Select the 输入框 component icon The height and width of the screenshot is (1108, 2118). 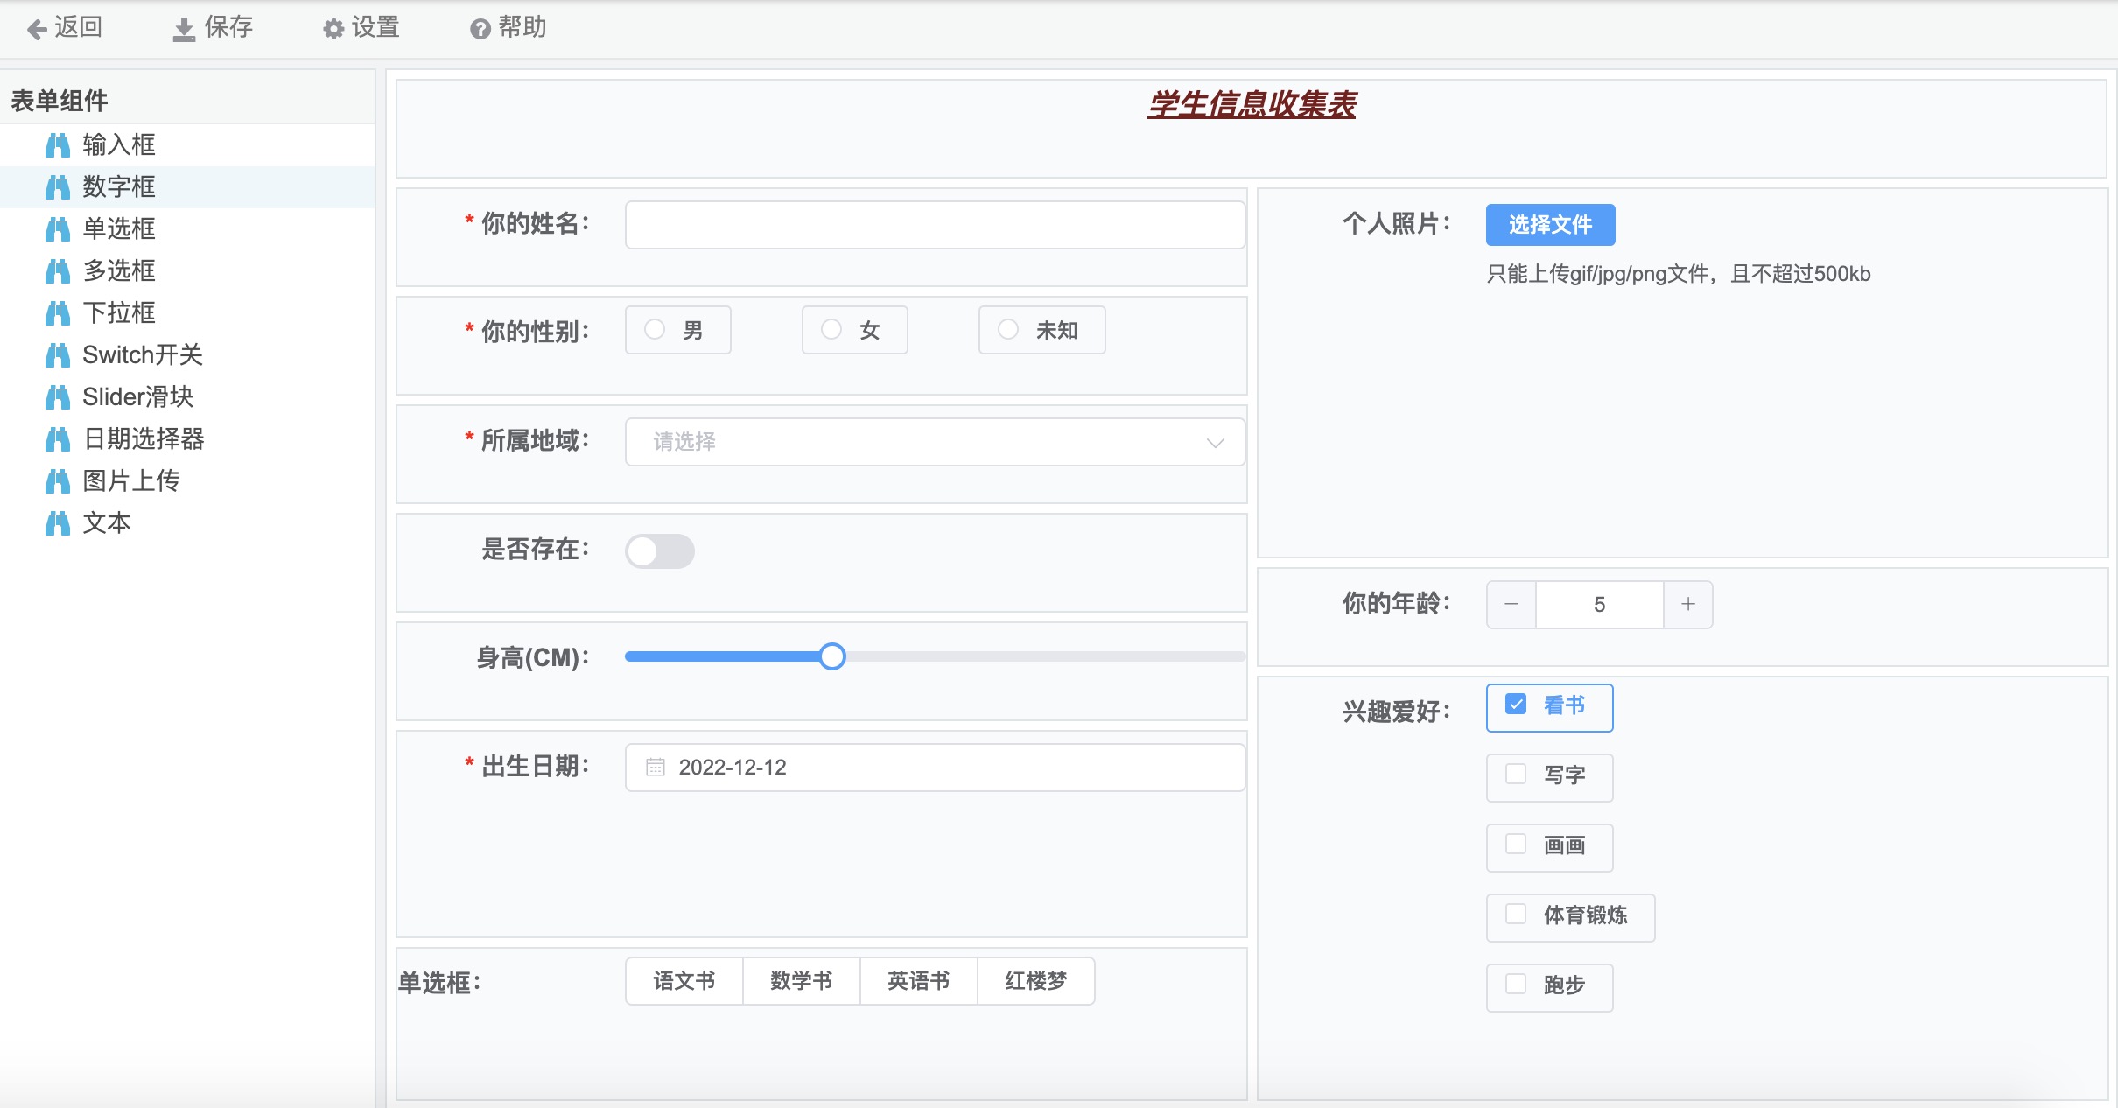click(58, 145)
